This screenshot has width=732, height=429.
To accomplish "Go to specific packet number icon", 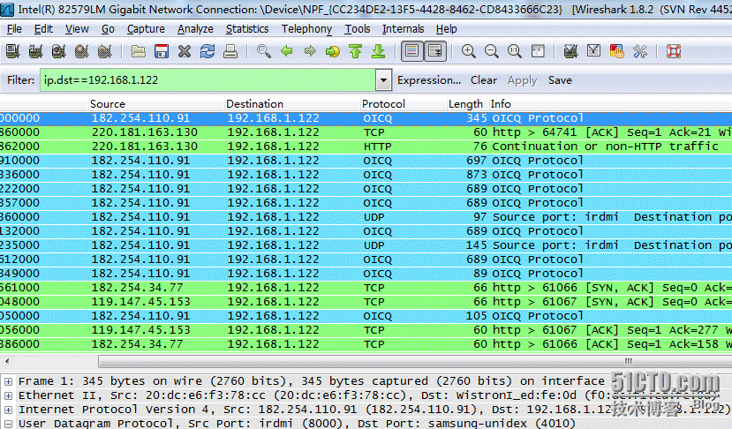I will pos(332,51).
